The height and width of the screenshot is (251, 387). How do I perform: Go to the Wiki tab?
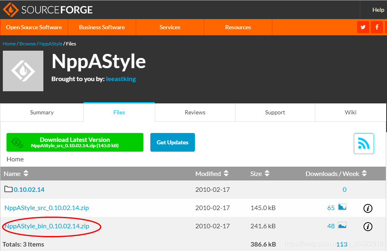(351, 112)
